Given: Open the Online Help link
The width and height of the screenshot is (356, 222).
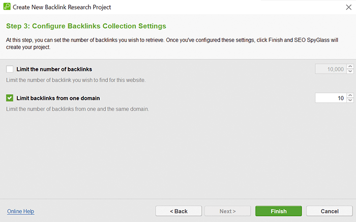Looking at the screenshot, I should pos(21,211).
